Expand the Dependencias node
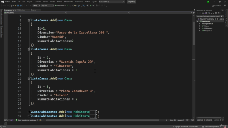 click(x=200, y=24)
